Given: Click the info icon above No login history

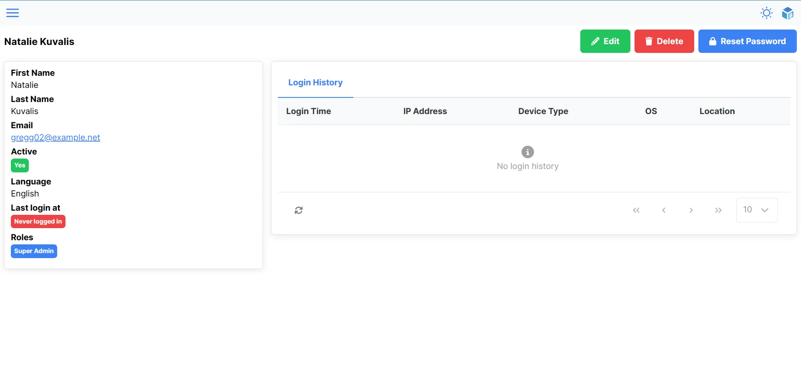Looking at the screenshot, I should pos(527,152).
